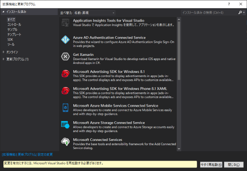
Task: Click the Azure Mobile Services phone icon
Action: click(65, 108)
